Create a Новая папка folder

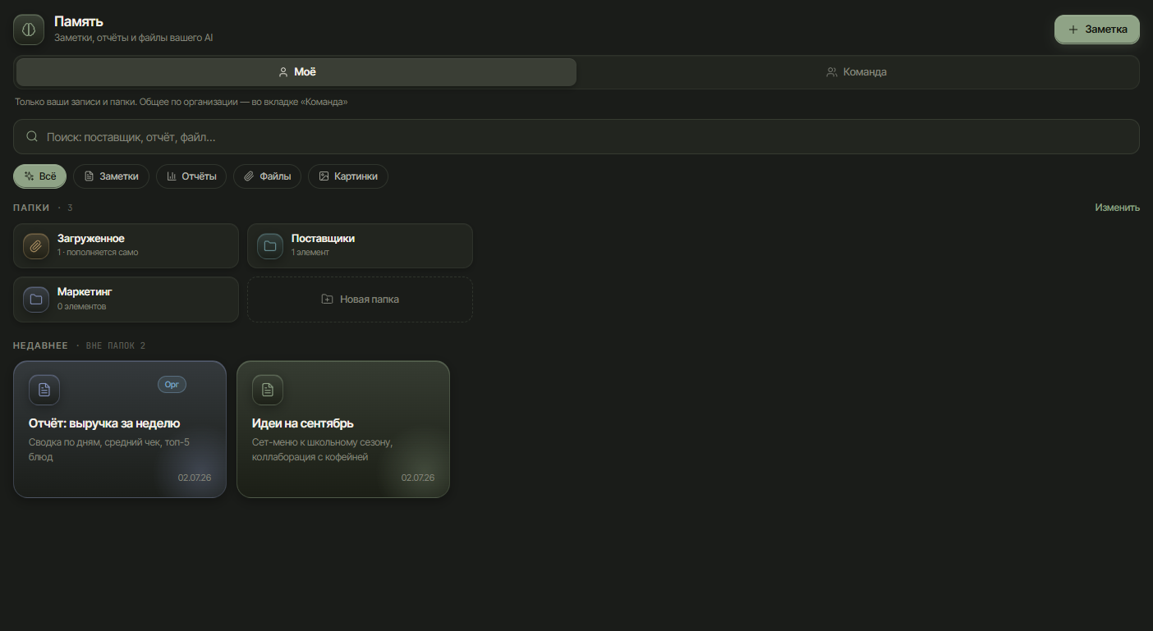(x=360, y=299)
